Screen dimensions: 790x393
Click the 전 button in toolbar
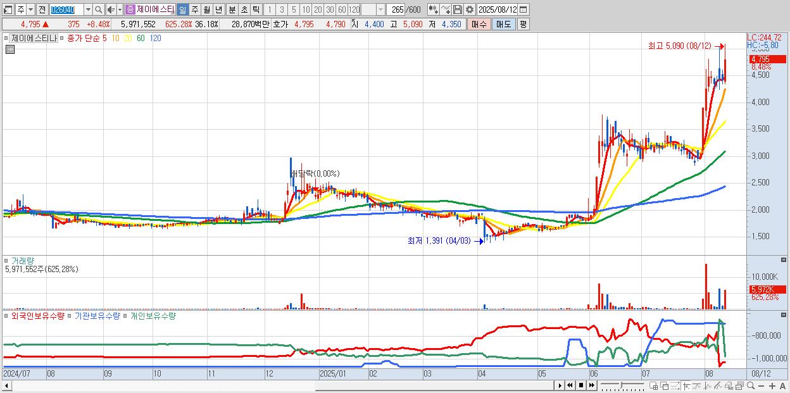pyautogui.click(x=42, y=10)
